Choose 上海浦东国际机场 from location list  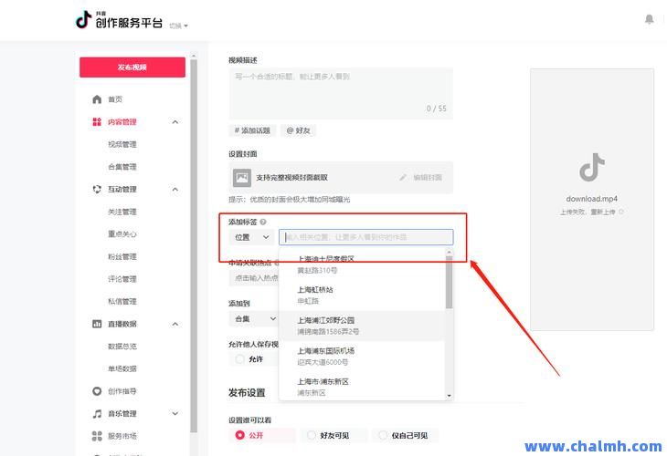click(362, 357)
